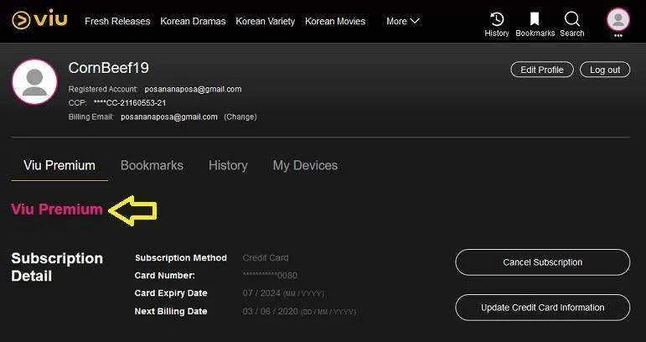
Task: Click the (Change) billing email link
Action: tap(240, 117)
